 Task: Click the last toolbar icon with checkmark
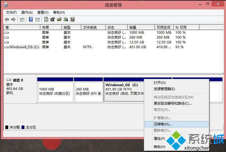tap(72, 19)
